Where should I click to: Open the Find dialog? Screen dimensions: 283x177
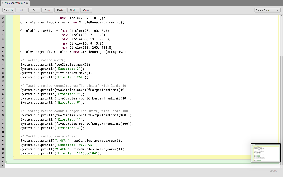click(x=73, y=10)
